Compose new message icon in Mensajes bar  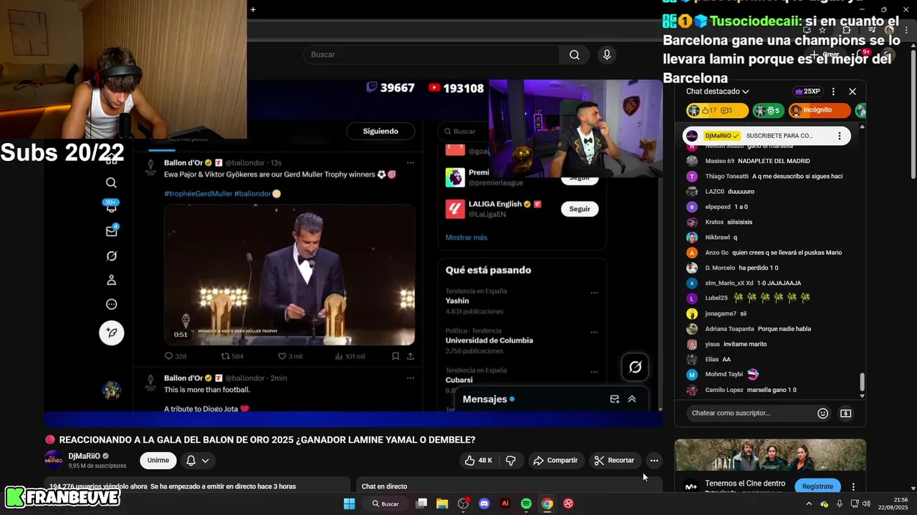pyautogui.click(x=615, y=399)
